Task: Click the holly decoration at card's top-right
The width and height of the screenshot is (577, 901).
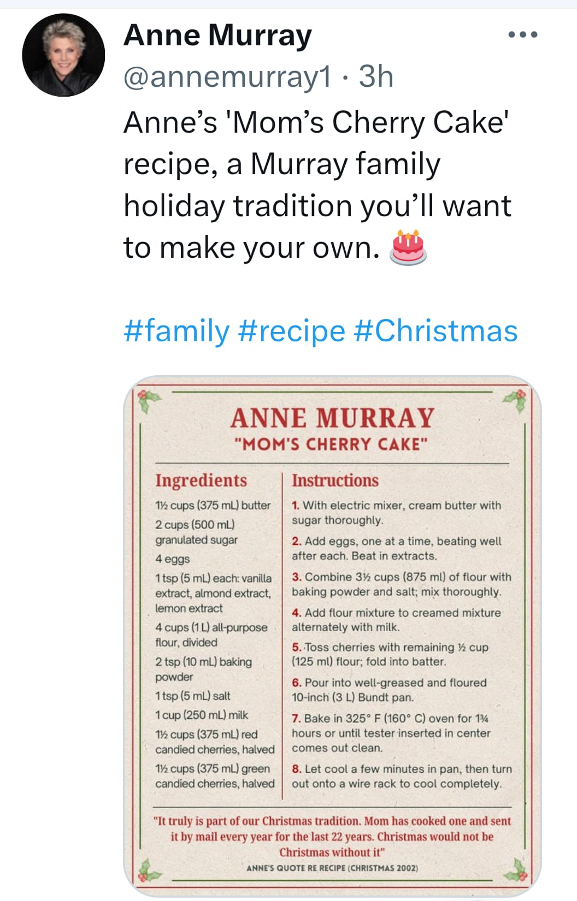Action: (x=516, y=401)
